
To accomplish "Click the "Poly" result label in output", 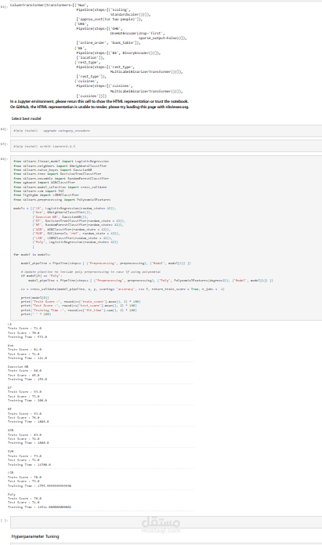I will 12,494.
